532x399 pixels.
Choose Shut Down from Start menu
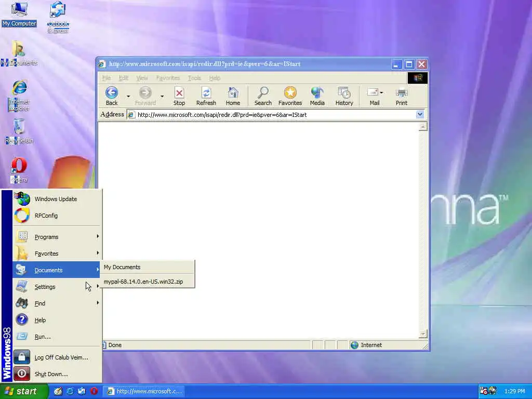57,374
